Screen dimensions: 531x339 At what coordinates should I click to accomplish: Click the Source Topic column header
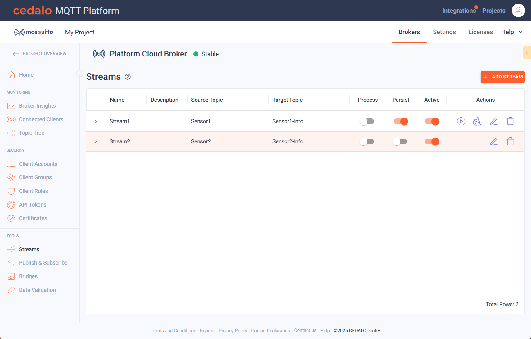click(207, 100)
